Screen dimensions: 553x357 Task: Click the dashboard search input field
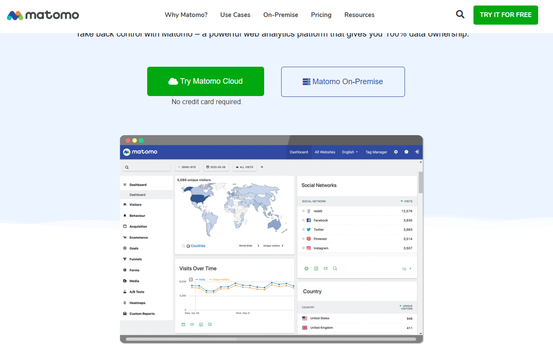pos(147,167)
